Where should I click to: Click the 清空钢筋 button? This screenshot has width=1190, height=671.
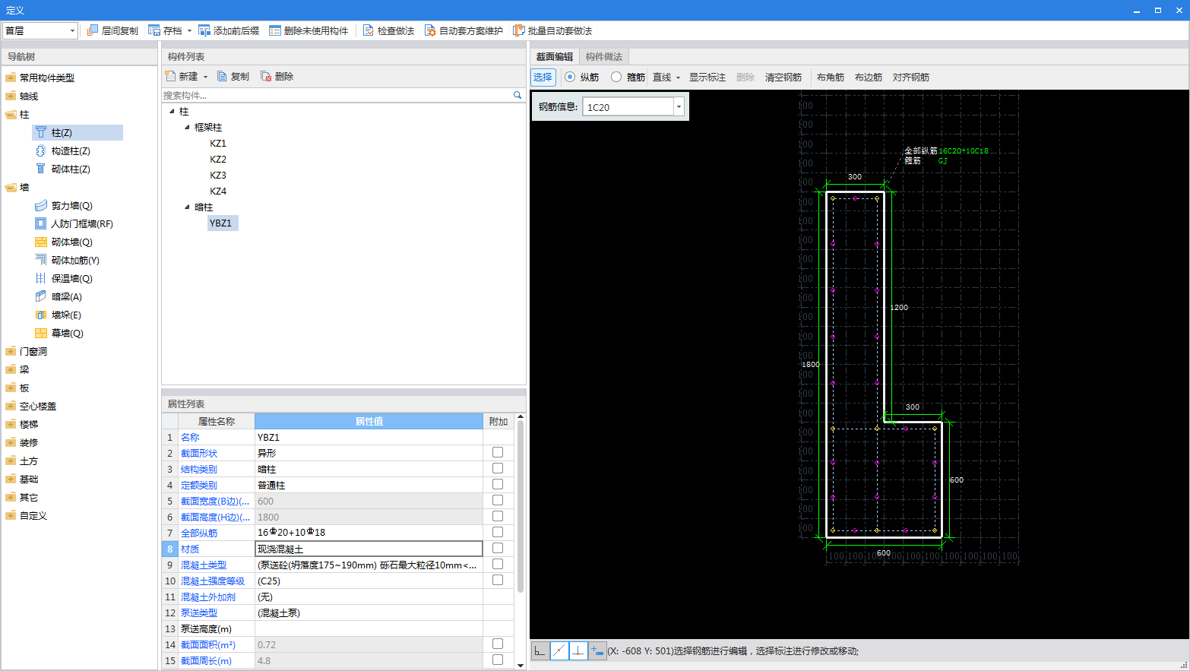(x=783, y=78)
